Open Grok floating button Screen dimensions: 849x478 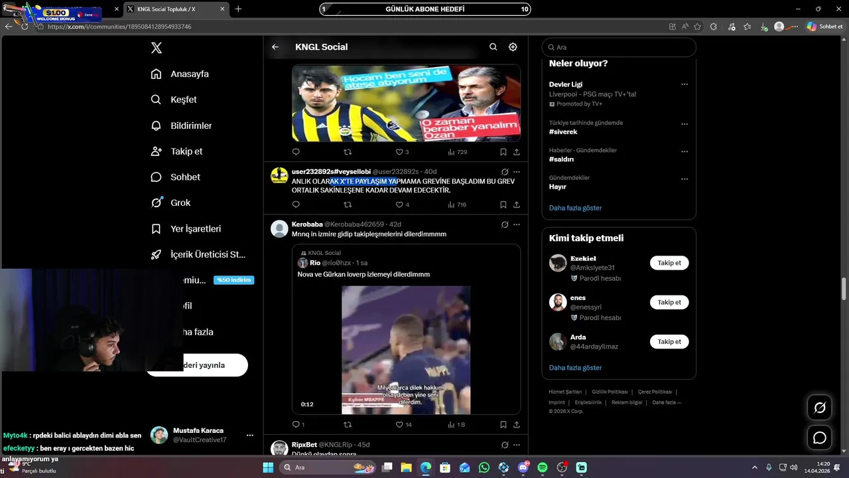[820, 408]
